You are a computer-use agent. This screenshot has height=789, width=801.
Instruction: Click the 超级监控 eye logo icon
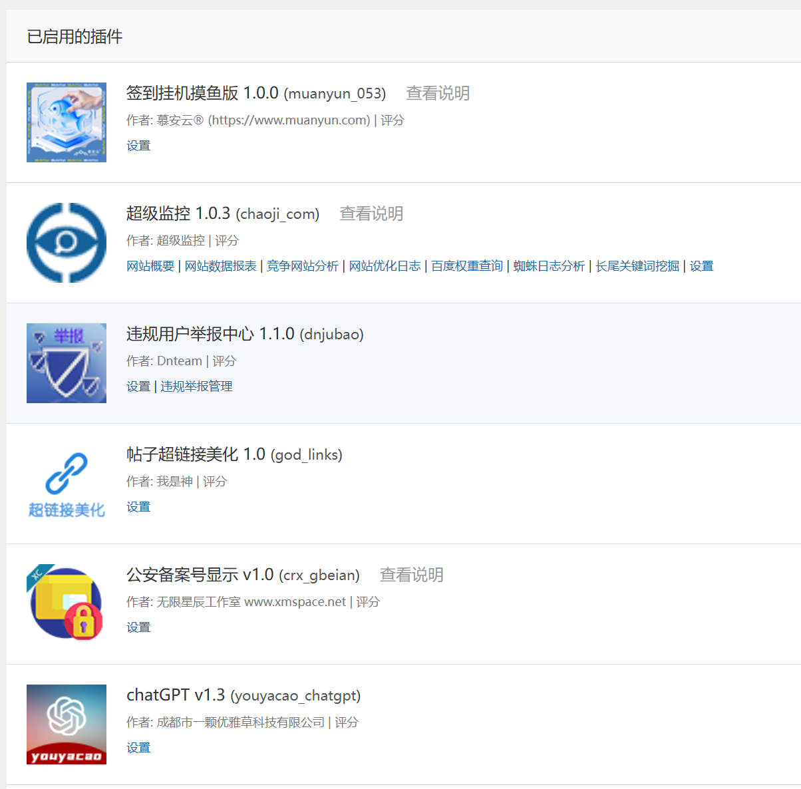(x=67, y=243)
